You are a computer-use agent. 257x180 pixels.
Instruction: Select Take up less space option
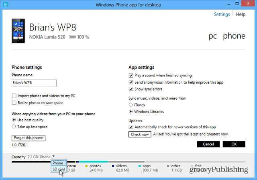tap(14, 127)
